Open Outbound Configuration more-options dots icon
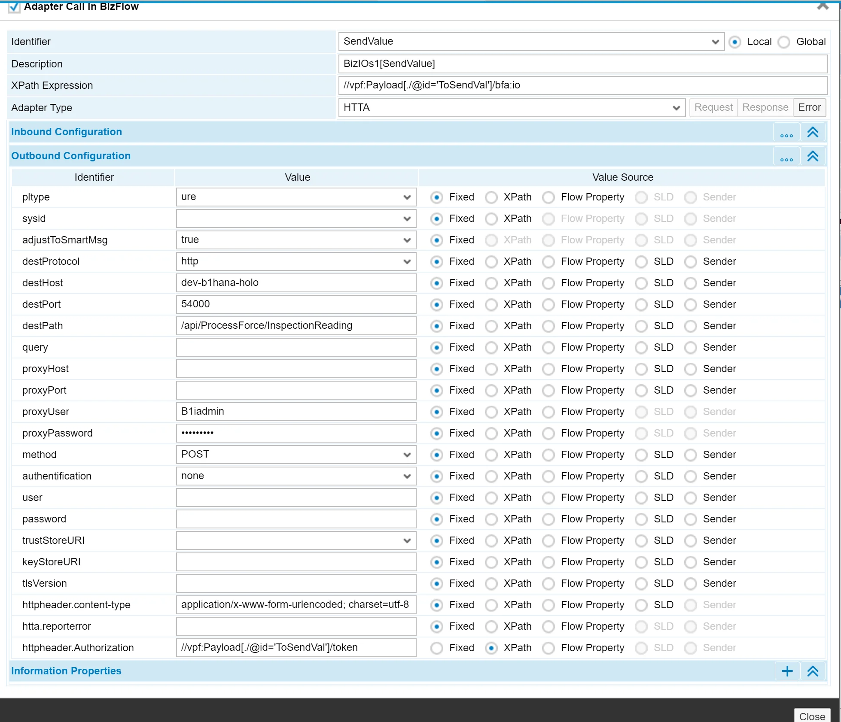The width and height of the screenshot is (841, 722). tap(786, 157)
